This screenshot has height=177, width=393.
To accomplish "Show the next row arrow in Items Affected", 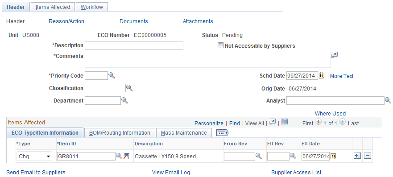I will [343, 122].
